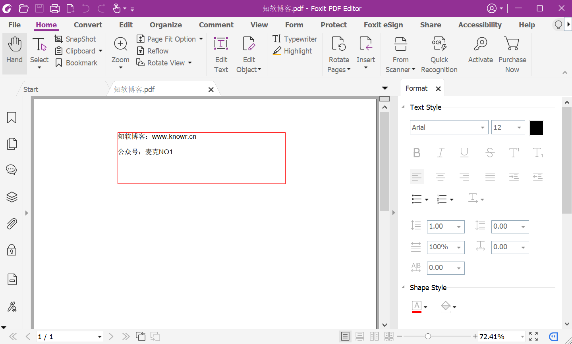This screenshot has width=572, height=344.
Task: Choose the Typewriter tool
Action: [x=295, y=39]
